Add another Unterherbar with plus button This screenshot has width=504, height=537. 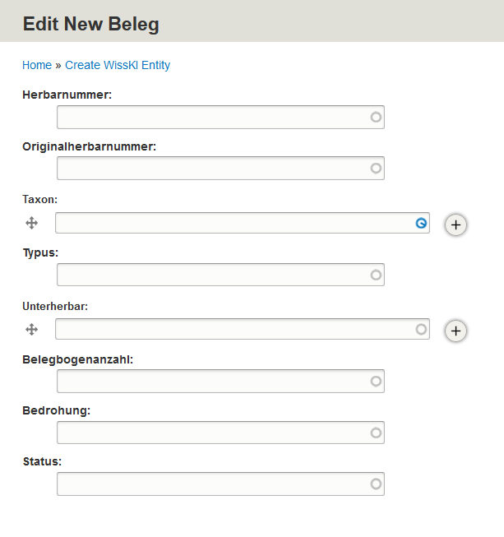coord(455,331)
